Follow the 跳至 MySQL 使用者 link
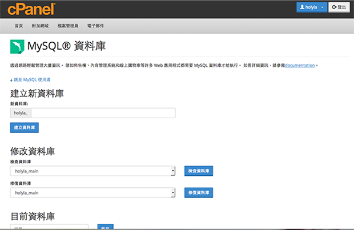This screenshot has height=230, width=354. pyautogui.click(x=31, y=79)
